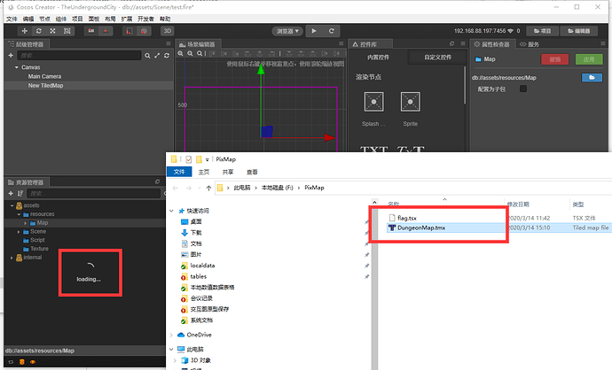Toggle the 配置为子包 checkbox
This screenshot has width=612, height=370.
[523, 89]
